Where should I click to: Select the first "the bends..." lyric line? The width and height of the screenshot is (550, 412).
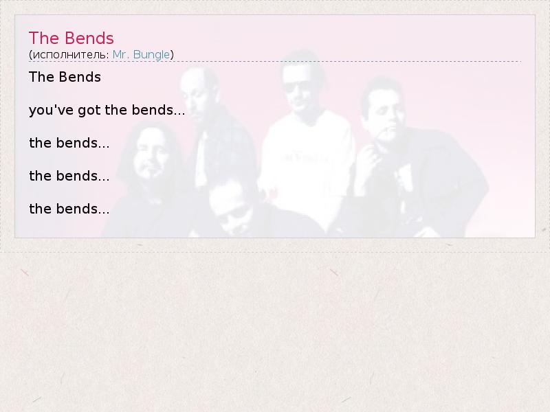[69, 143]
